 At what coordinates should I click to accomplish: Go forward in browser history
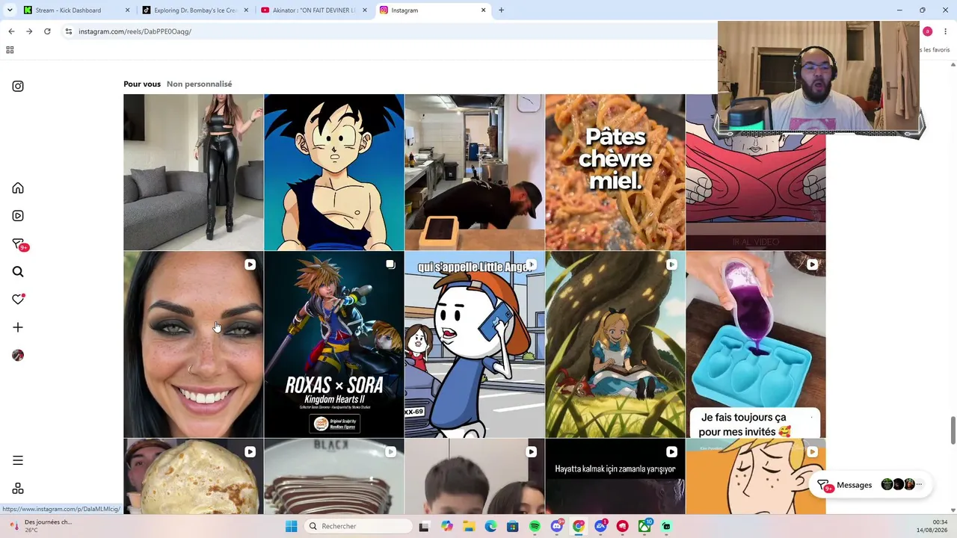[29, 31]
